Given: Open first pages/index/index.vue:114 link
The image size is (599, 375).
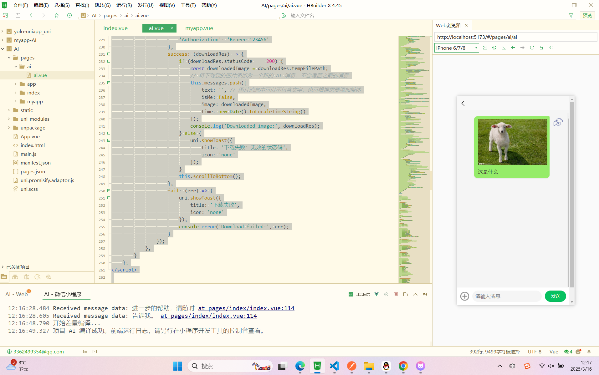Looking at the screenshot, I should click(246, 308).
